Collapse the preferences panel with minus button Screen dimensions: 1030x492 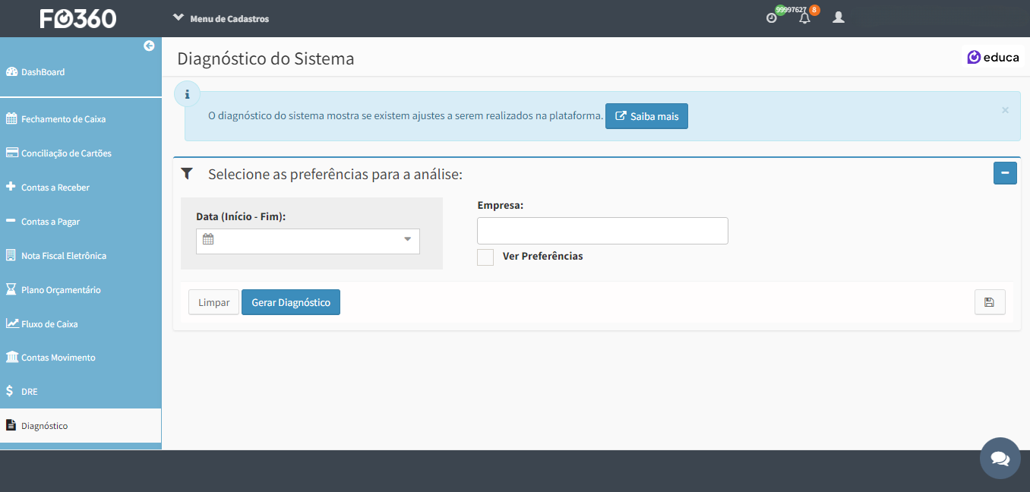coord(1004,173)
